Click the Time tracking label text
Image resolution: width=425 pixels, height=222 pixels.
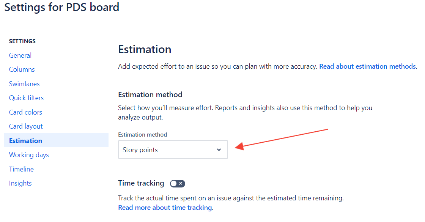click(141, 183)
